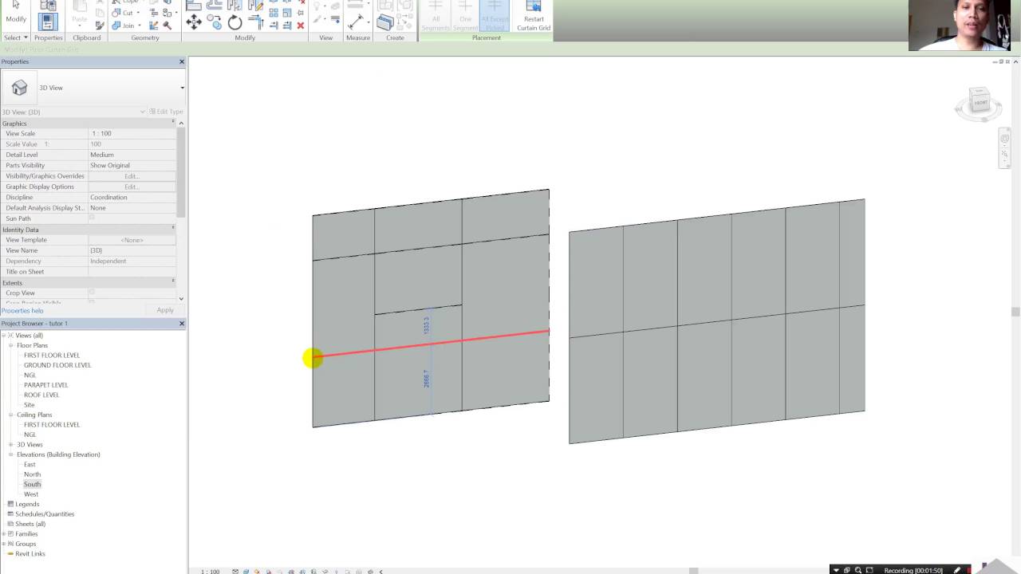Click Edit for Visibility/Graphics Overrides
Image resolution: width=1021 pixels, height=574 pixels.
point(132,176)
